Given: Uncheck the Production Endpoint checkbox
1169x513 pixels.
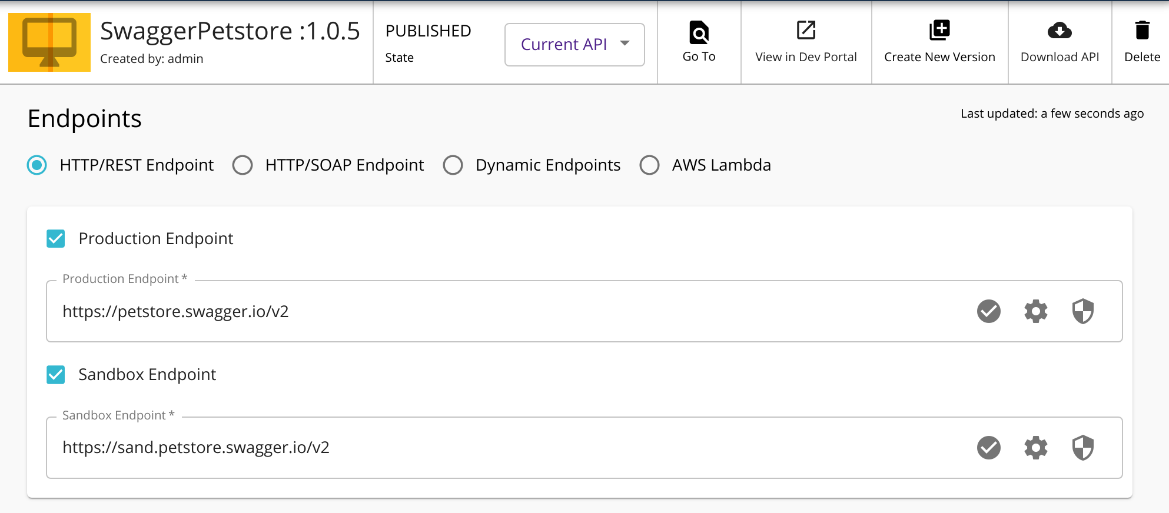Looking at the screenshot, I should pyautogui.click(x=56, y=239).
